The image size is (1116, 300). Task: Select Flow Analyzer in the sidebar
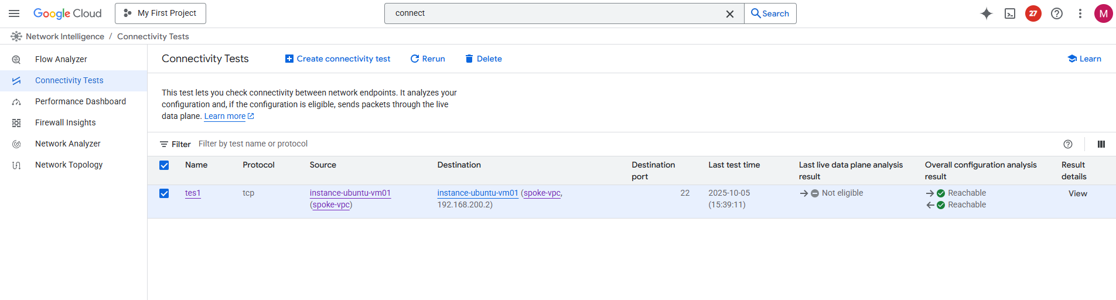pos(61,59)
